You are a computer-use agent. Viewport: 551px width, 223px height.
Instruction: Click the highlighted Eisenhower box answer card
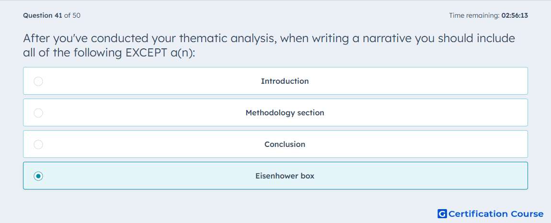[275, 176]
